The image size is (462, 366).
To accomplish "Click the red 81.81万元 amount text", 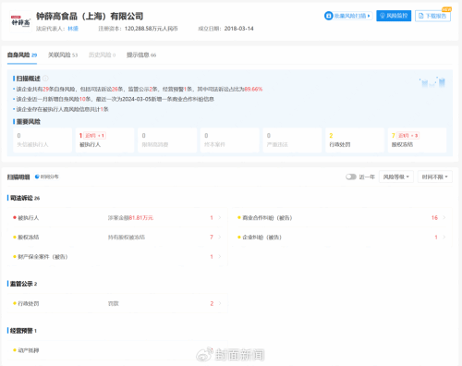I will pos(140,218).
